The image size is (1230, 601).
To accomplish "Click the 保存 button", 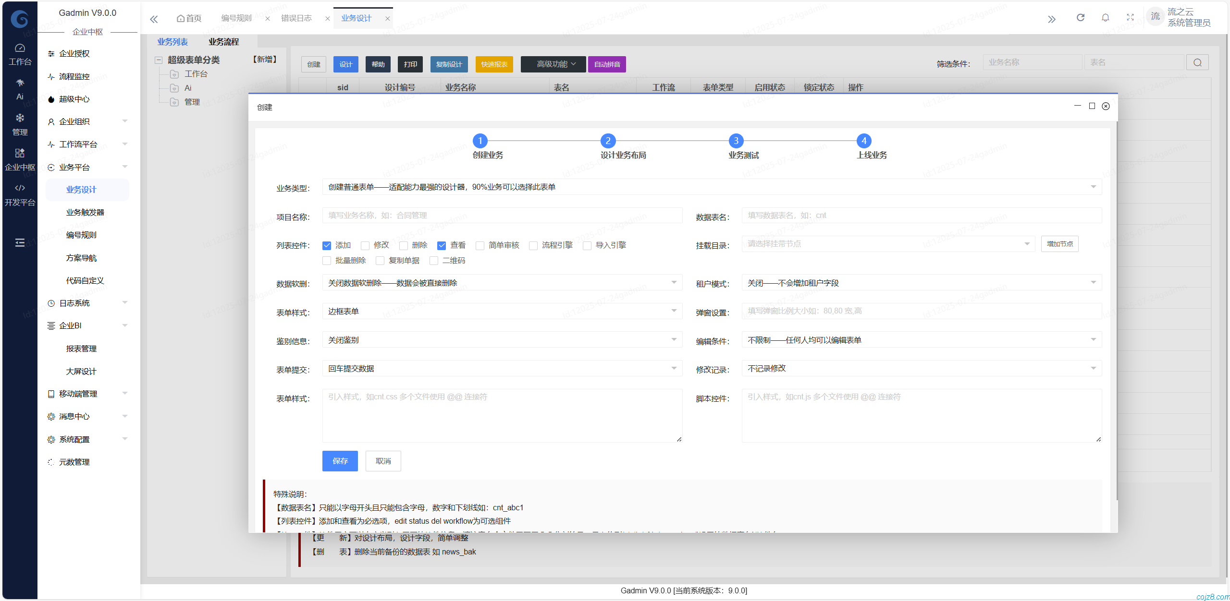I will click(340, 461).
